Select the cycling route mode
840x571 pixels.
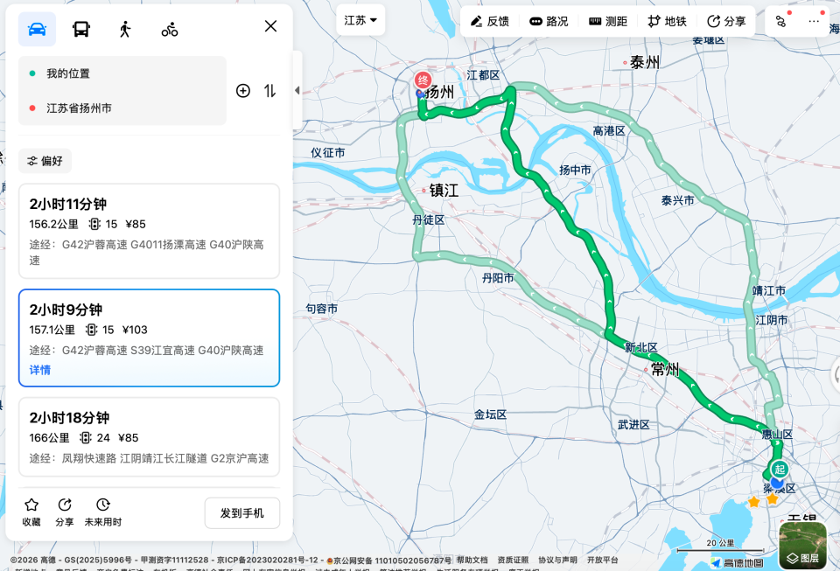(170, 29)
